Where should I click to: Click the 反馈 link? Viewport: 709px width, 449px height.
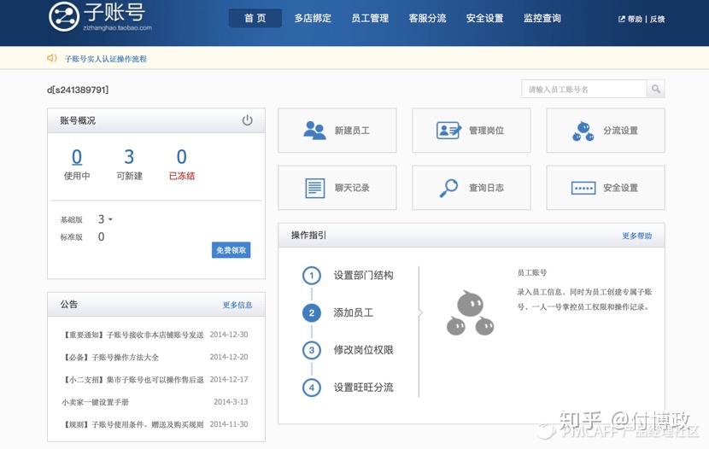coord(657,19)
